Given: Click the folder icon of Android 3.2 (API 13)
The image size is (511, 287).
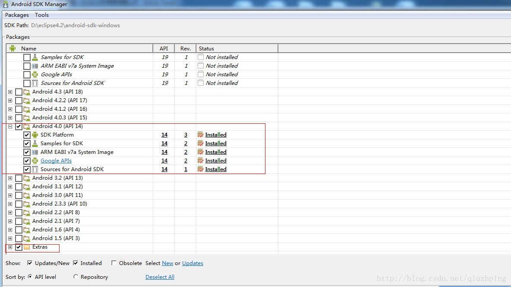Looking at the screenshot, I should [x=27, y=178].
